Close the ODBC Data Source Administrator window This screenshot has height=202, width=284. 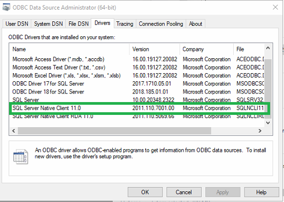(275, 7)
